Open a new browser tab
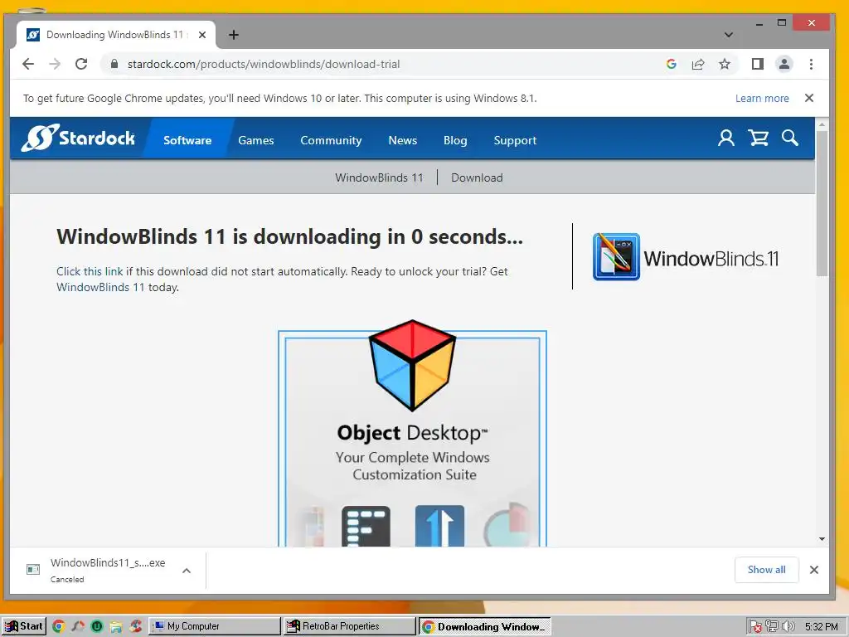The image size is (849, 637). [233, 35]
